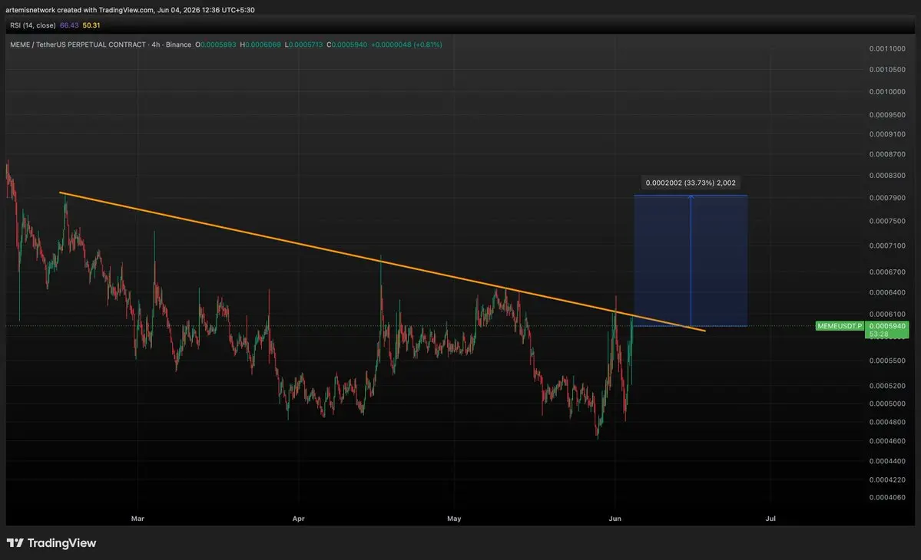The height and width of the screenshot is (560, 921).
Task: Click the TradingView logo icon
Action: (x=15, y=543)
